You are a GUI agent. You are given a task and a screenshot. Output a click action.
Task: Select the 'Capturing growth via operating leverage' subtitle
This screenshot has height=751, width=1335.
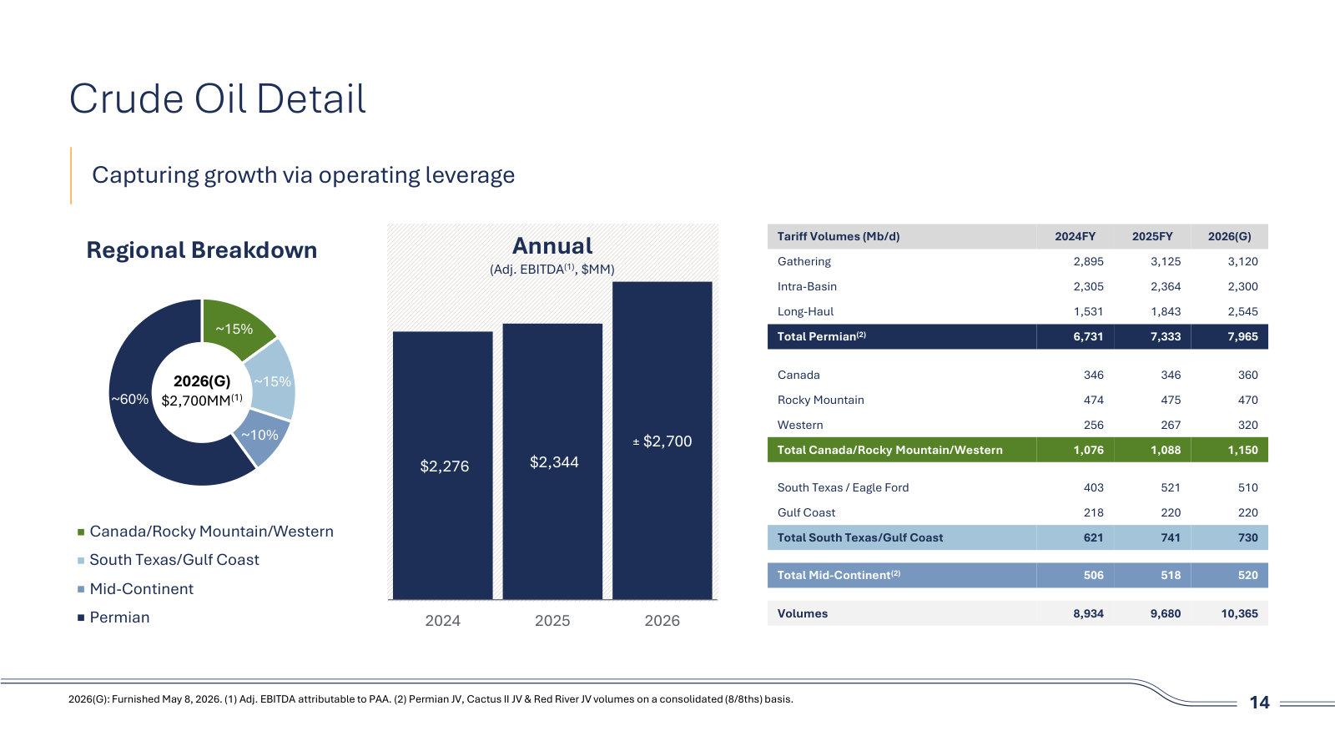tap(303, 175)
